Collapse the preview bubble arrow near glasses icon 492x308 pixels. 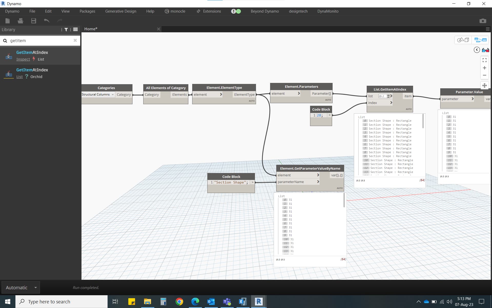(x=477, y=50)
